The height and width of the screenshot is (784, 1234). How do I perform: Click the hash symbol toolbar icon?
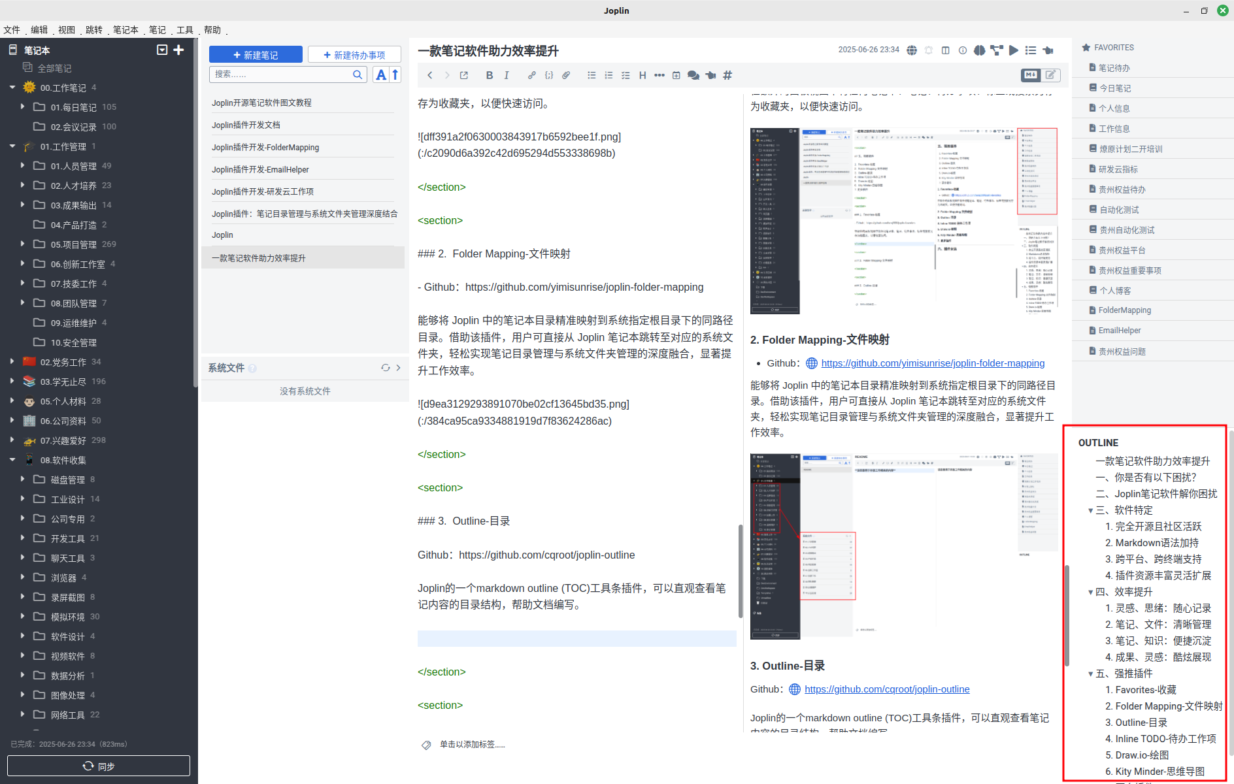coord(727,75)
